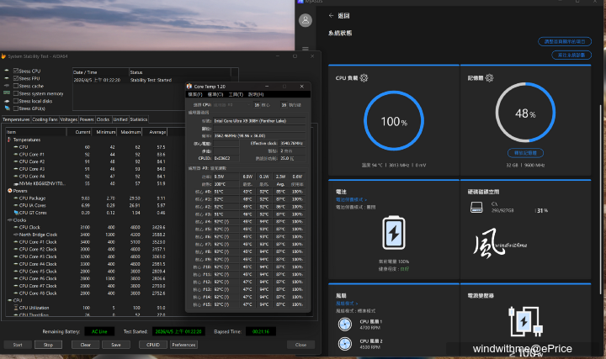This screenshot has height=359, width=606.
Task: Click the CPU load 100% gauge
Action: point(393,121)
